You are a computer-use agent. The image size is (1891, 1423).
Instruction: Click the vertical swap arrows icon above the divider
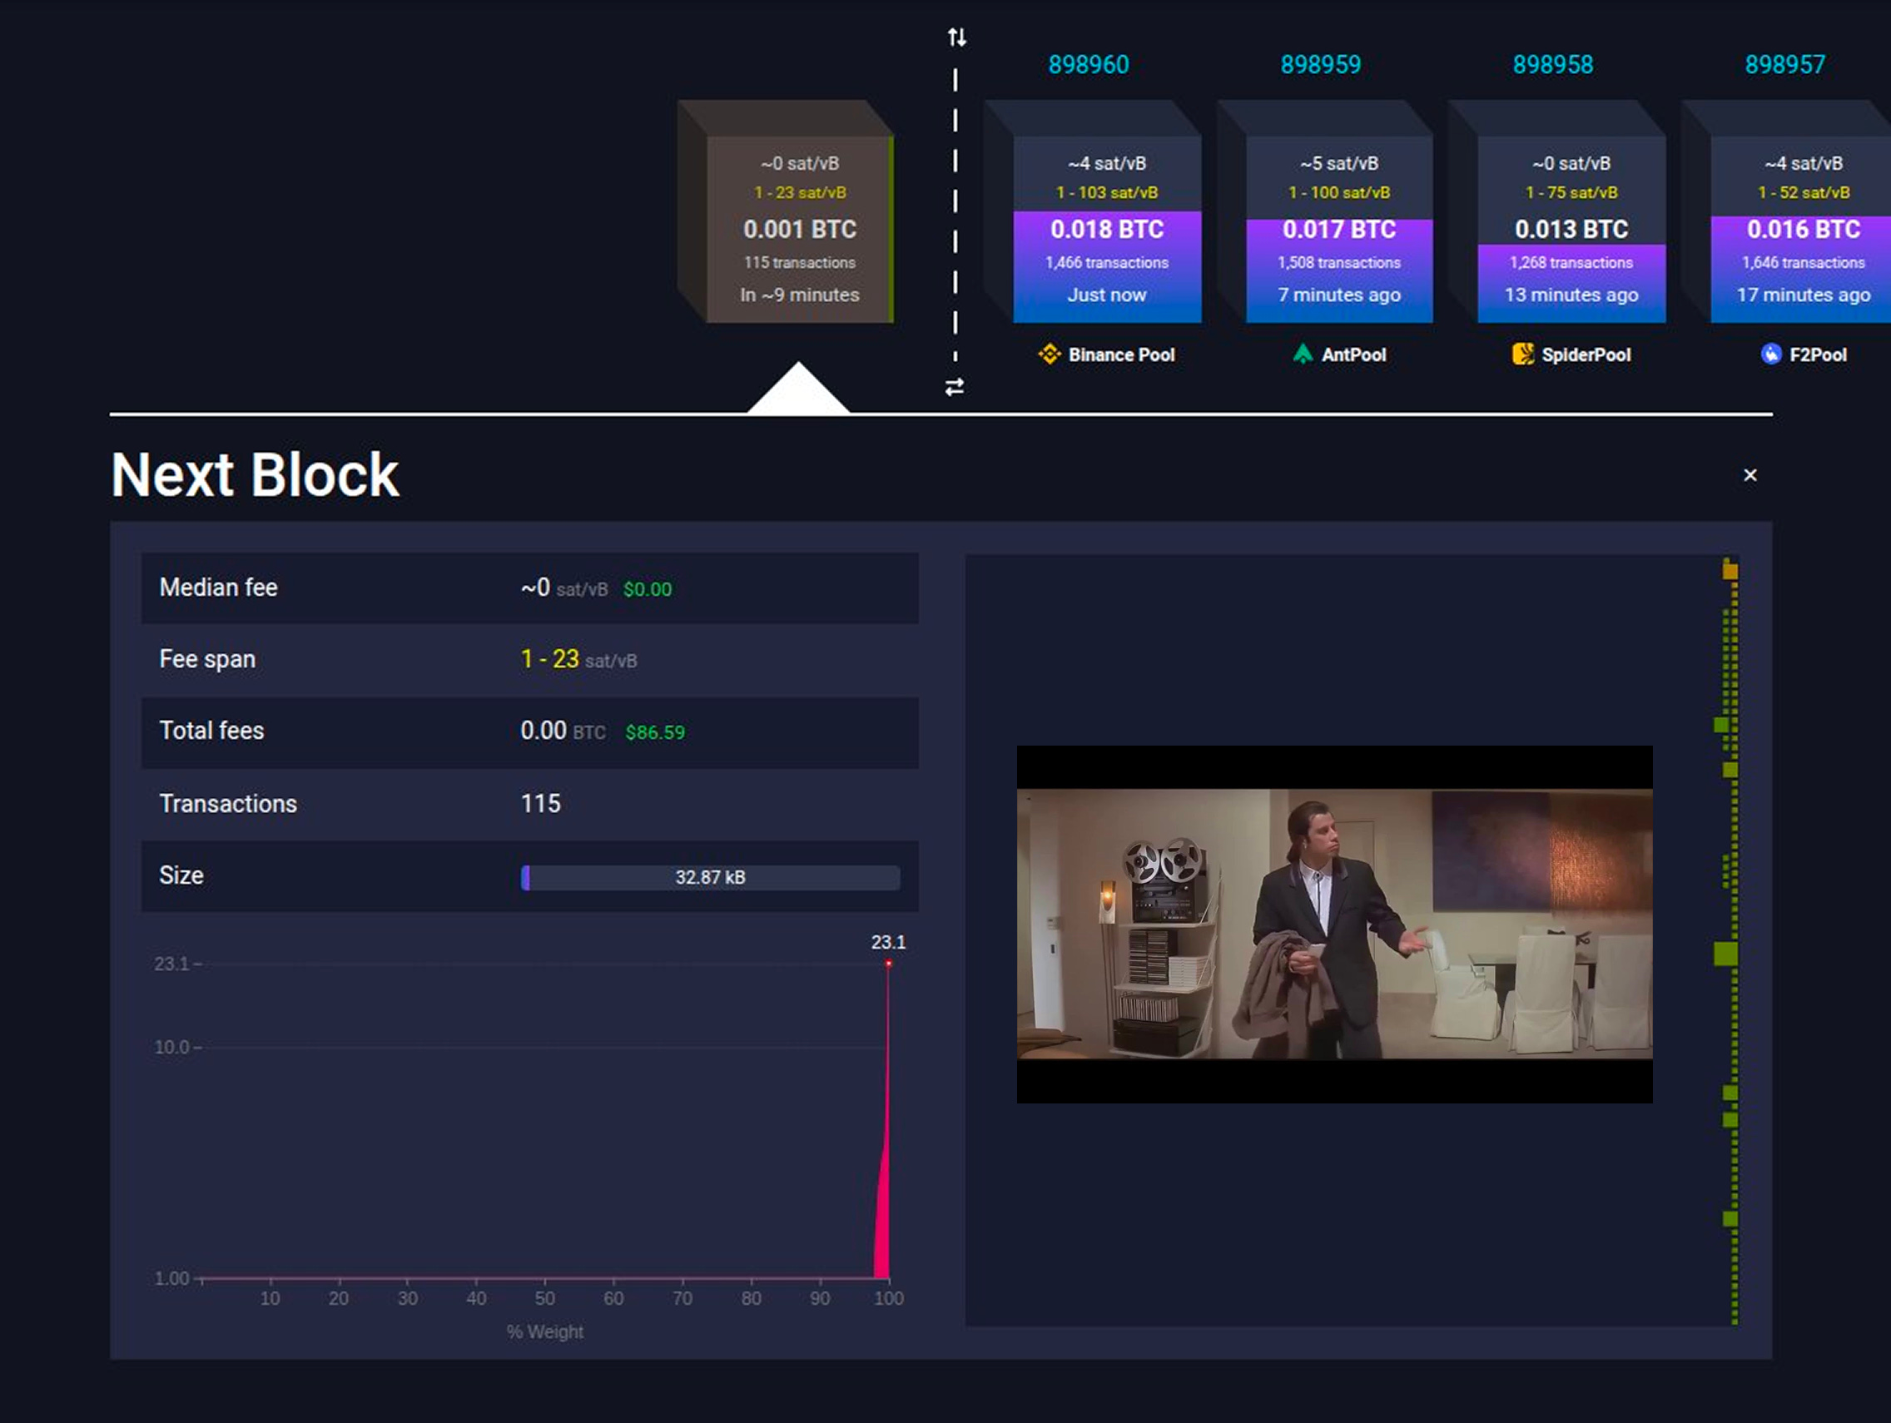(956, 37)
